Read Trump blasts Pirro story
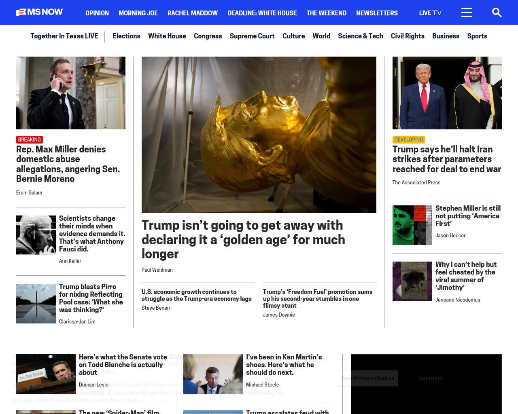 (x=91, y=298)
